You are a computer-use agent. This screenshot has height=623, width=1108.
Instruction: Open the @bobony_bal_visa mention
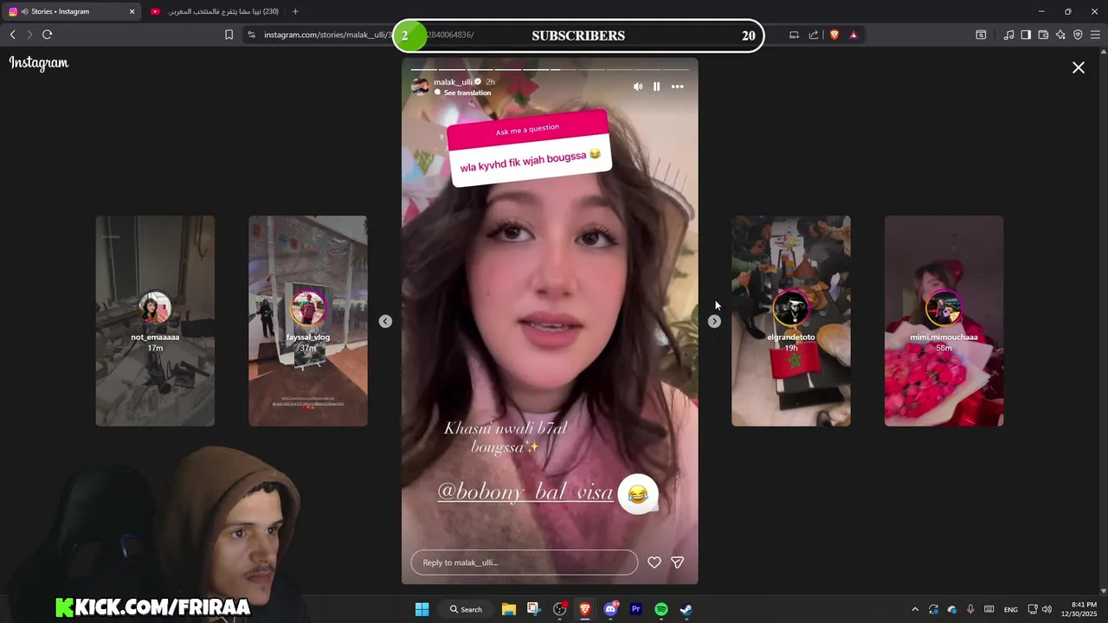(x=525, y=492)
